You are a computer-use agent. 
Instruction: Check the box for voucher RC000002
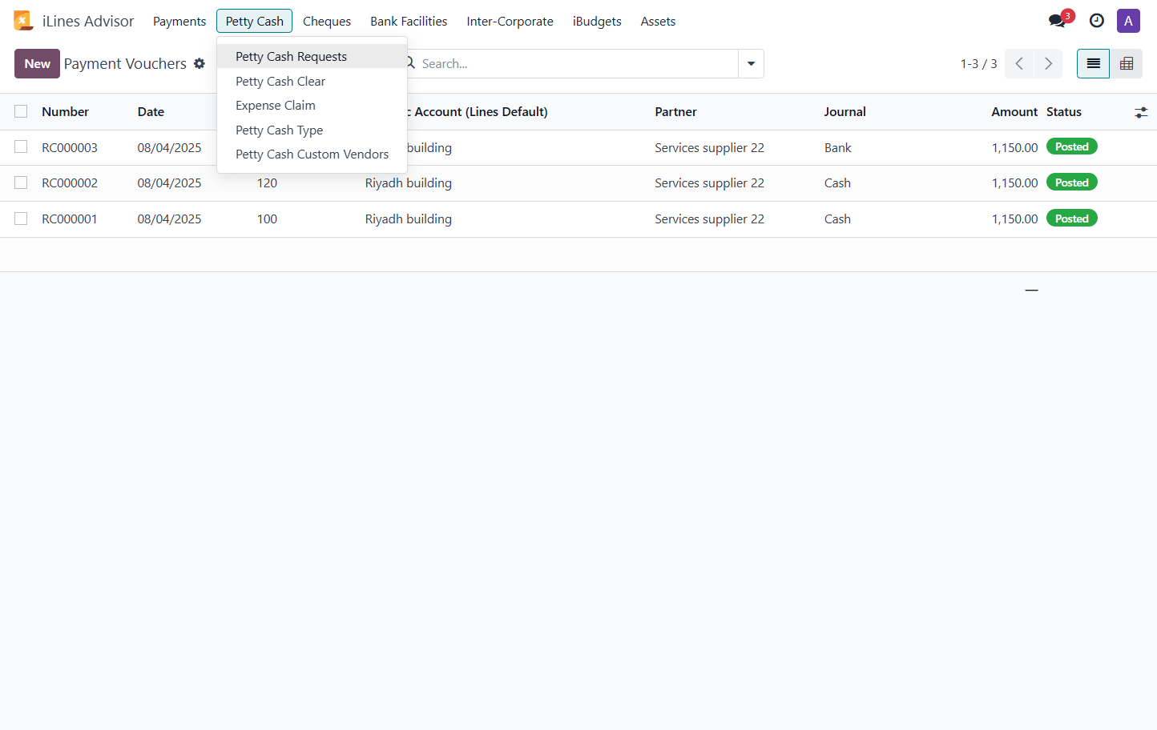[21, 182]
